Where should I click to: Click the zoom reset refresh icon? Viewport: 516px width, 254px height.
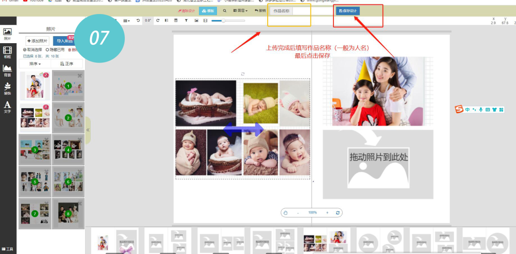[x=338, y=213]
